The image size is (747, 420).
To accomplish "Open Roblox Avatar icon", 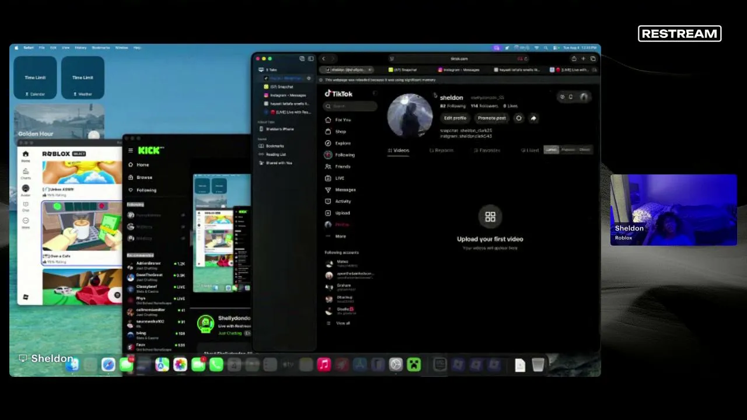I will (26, 190).
